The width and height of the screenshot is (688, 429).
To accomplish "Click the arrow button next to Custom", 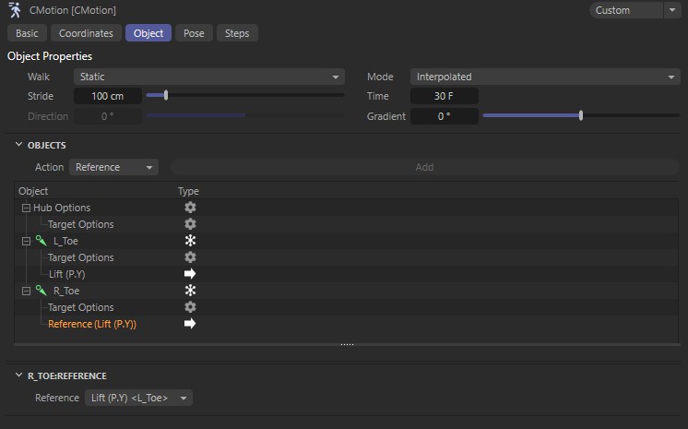I will coord(672,10).
